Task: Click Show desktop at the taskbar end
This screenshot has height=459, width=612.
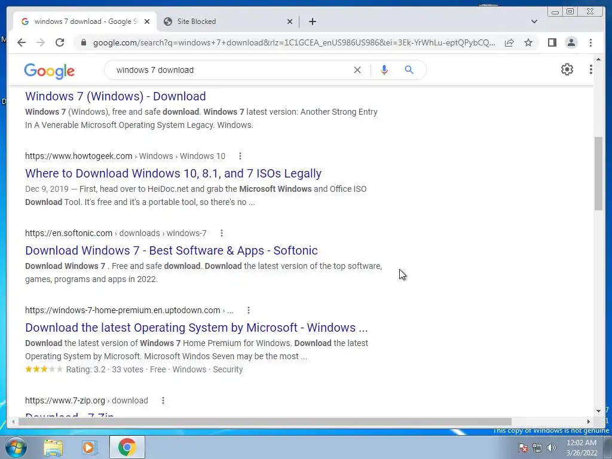Action: pos(608,447)
